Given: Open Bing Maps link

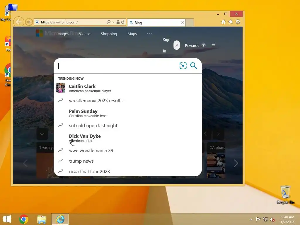Looking at the screenshot, I should pyautogui.click(x=132, y=34).
